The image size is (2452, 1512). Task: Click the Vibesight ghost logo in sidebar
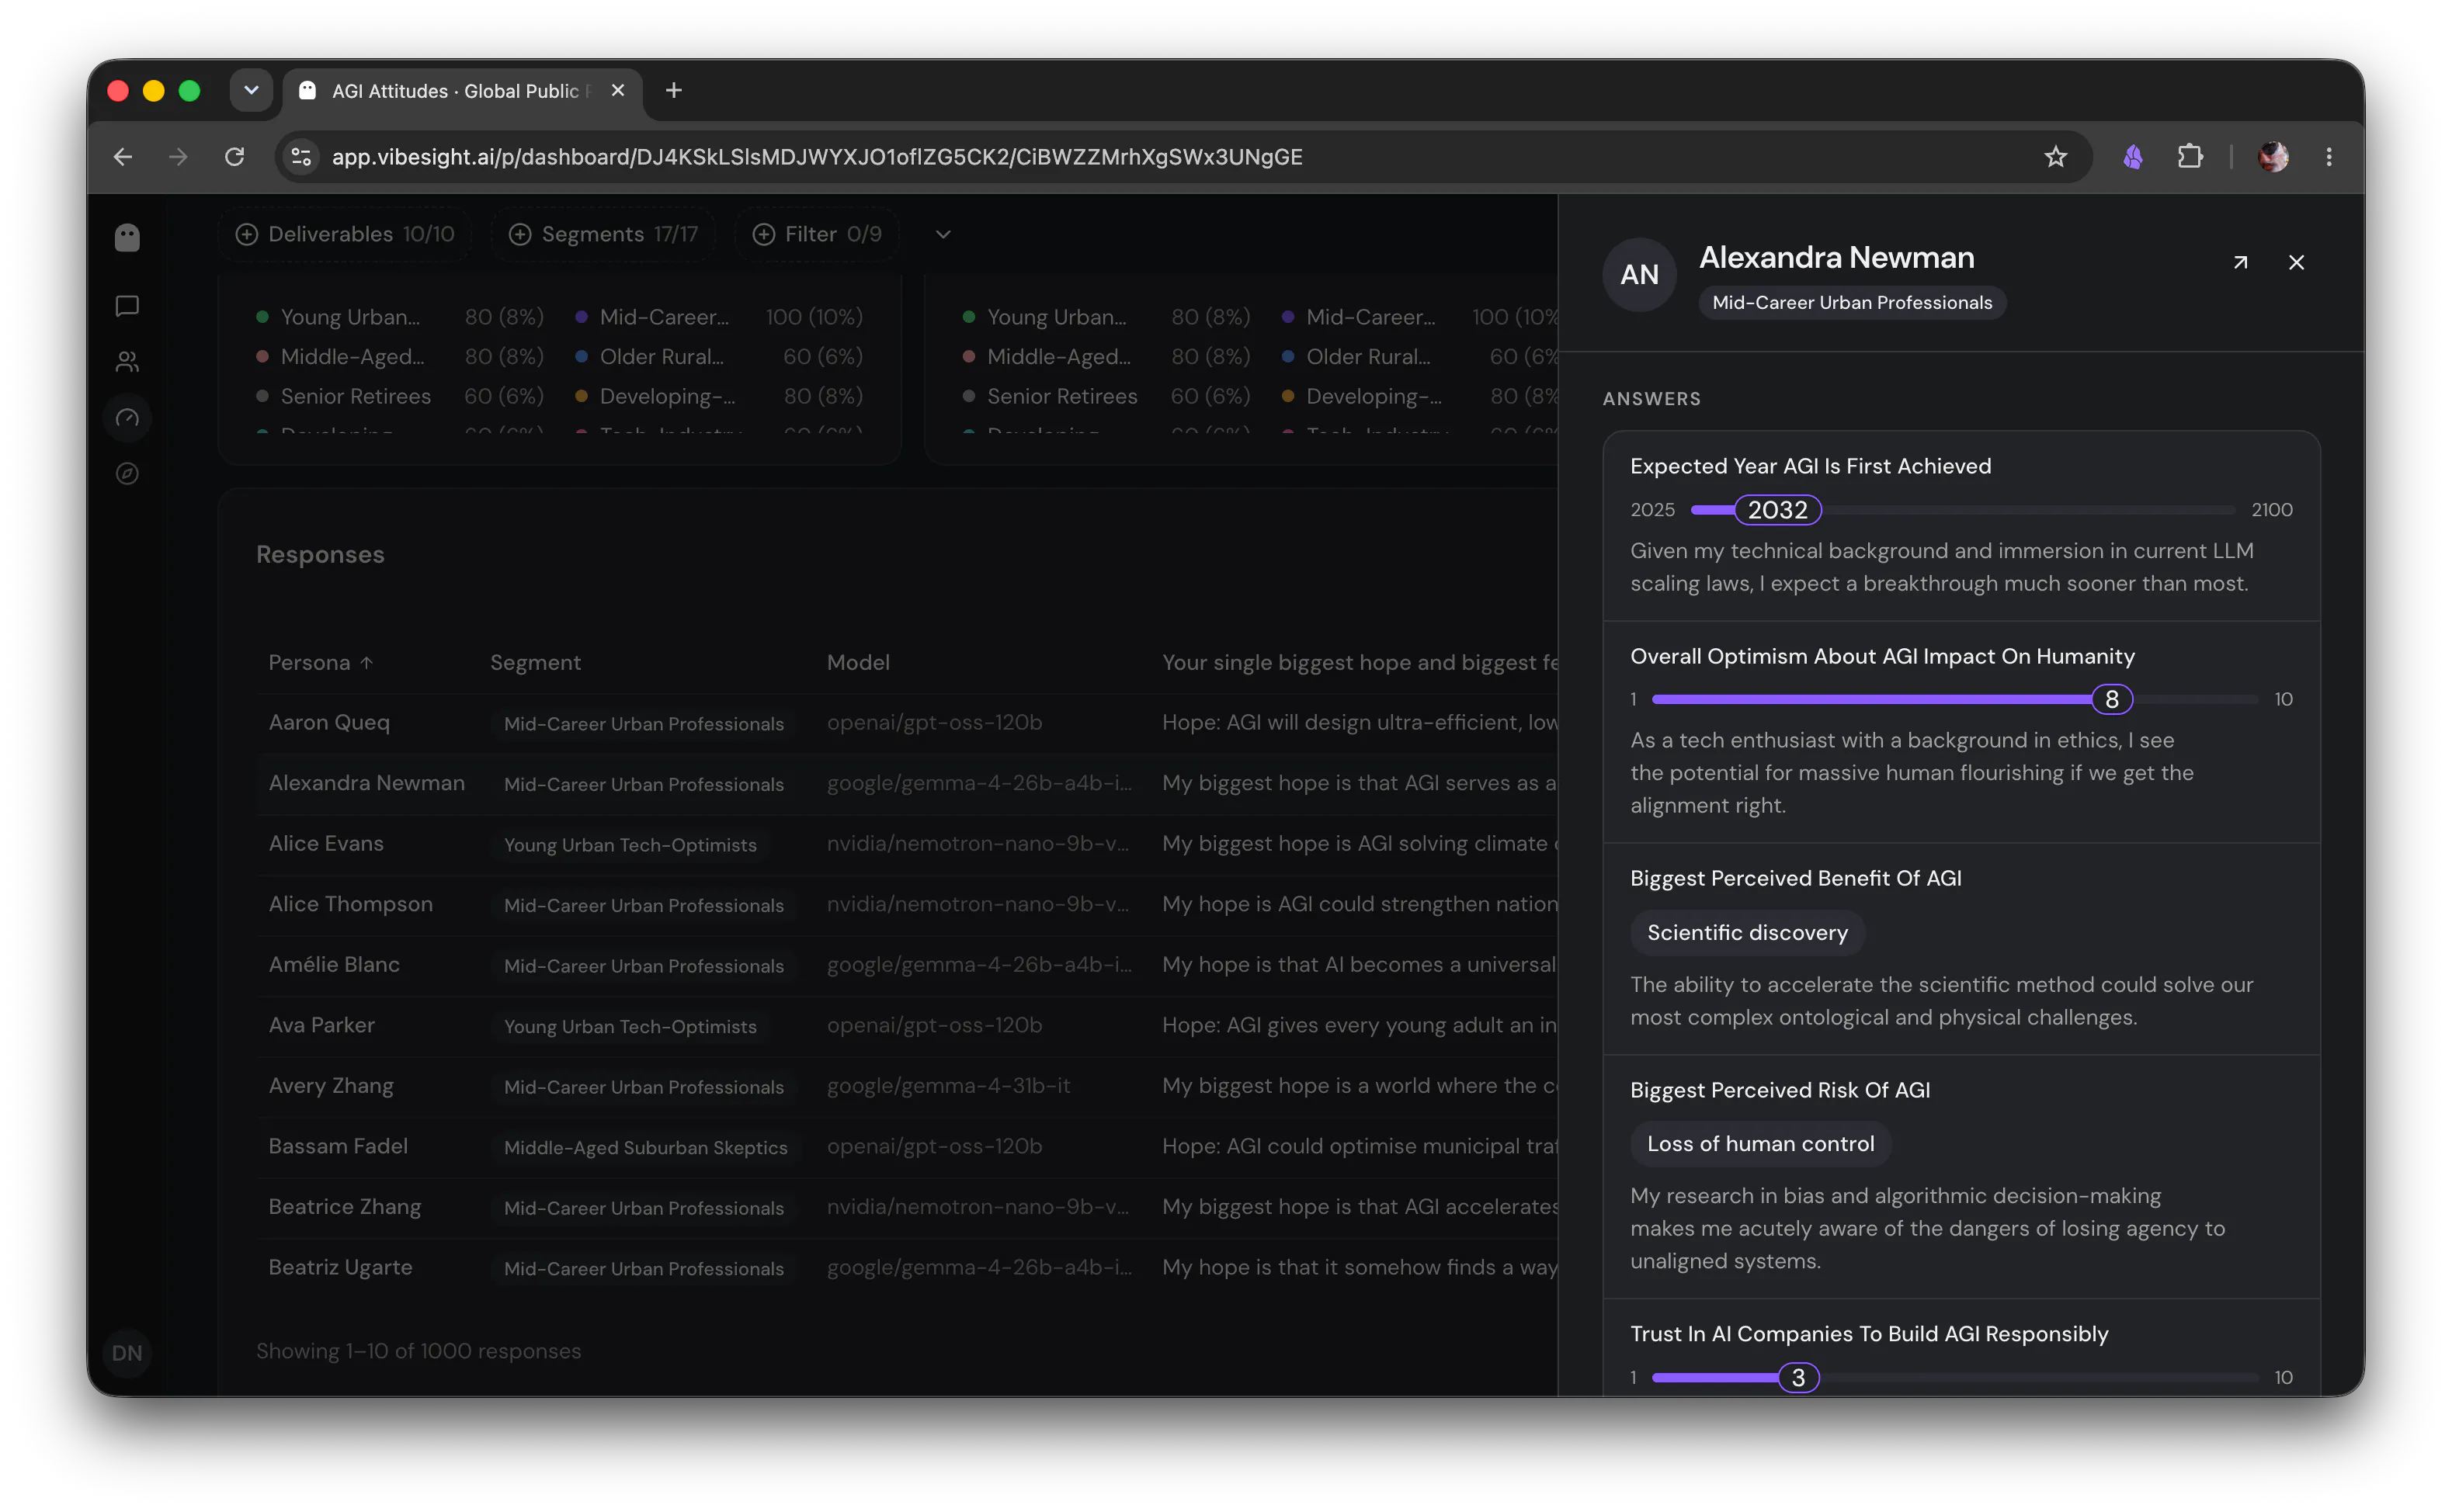click(x=127, y=237)
